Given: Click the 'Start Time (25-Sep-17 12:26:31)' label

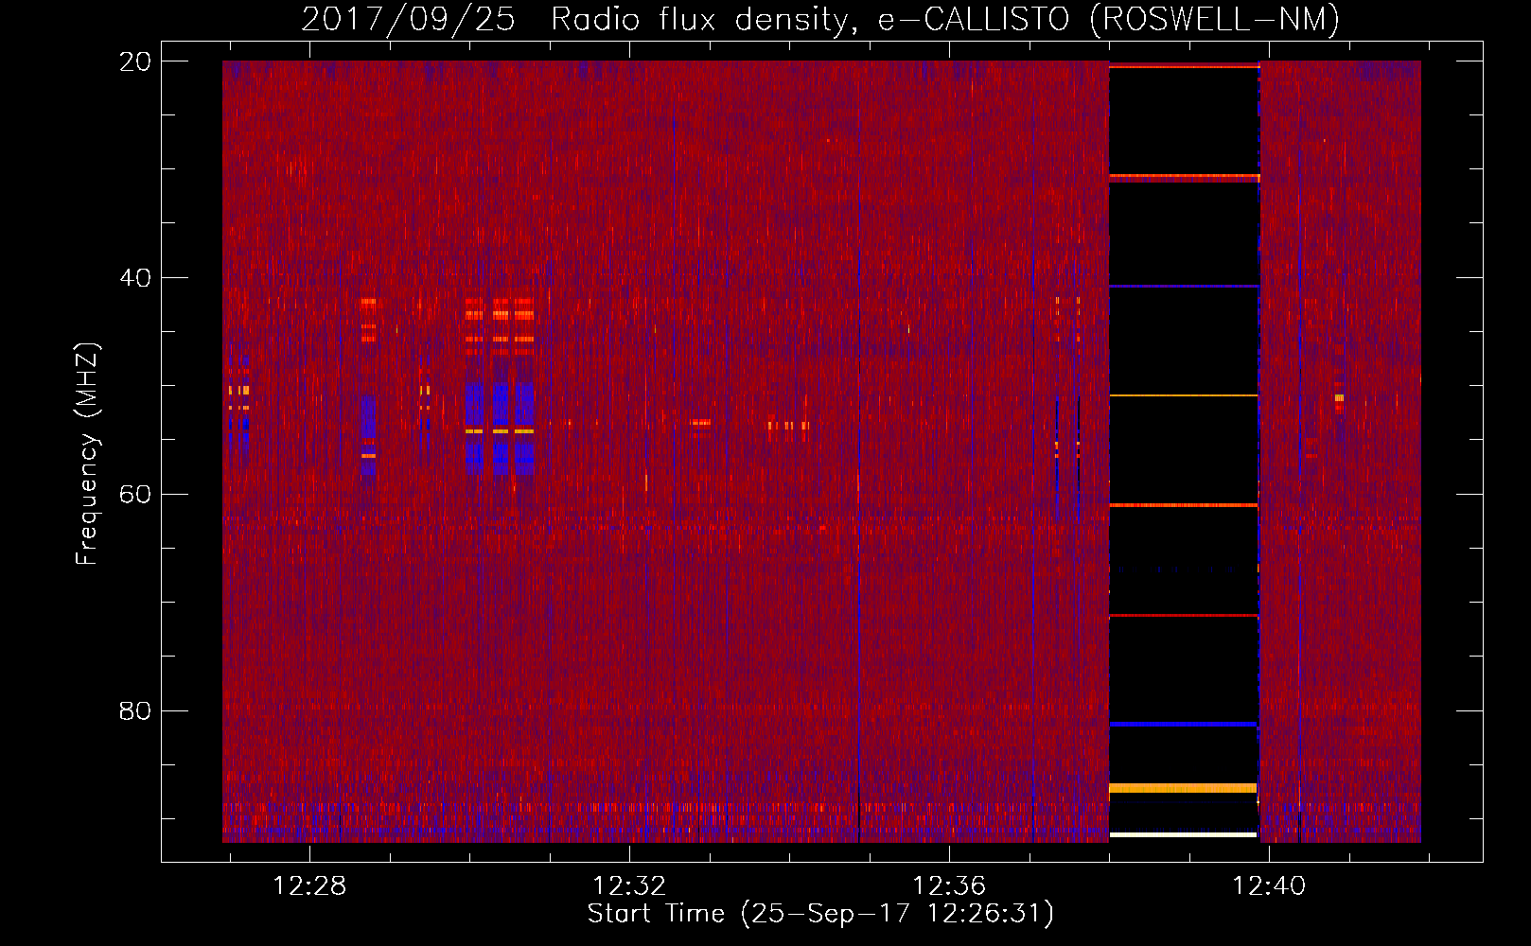Looking at the screenshot, I should pos(820,914).
